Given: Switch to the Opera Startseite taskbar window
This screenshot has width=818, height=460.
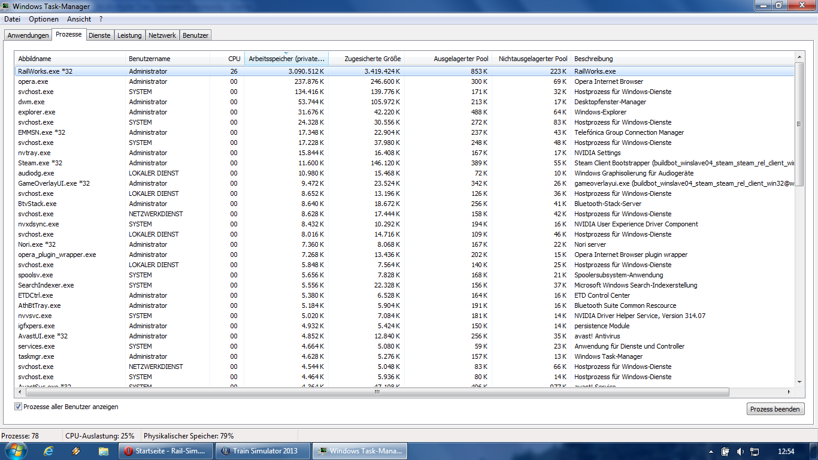Looking at the screenshot, I should (x=166, y=451).
